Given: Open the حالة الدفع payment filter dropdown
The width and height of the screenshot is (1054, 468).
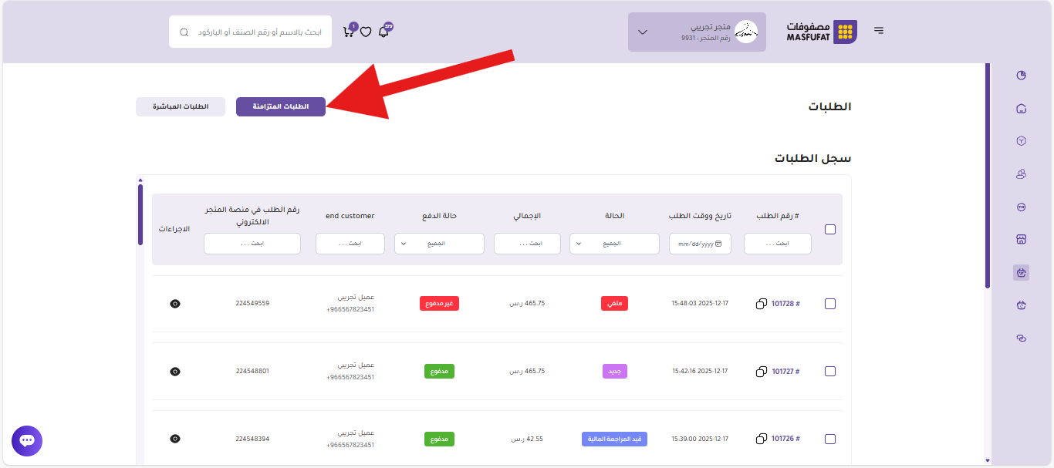Looking at the screenshot, I should pyautogui.click(x=439, y=244).
